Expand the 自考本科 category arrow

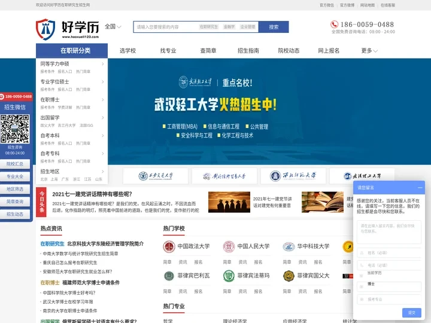point(103,136)
